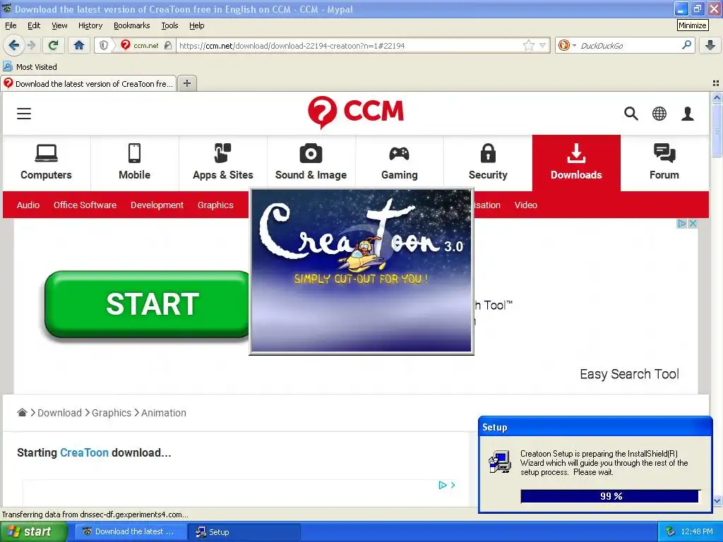Click the Setup progress bar at 99%
The image size is (723, 542).
pos(611,496)
